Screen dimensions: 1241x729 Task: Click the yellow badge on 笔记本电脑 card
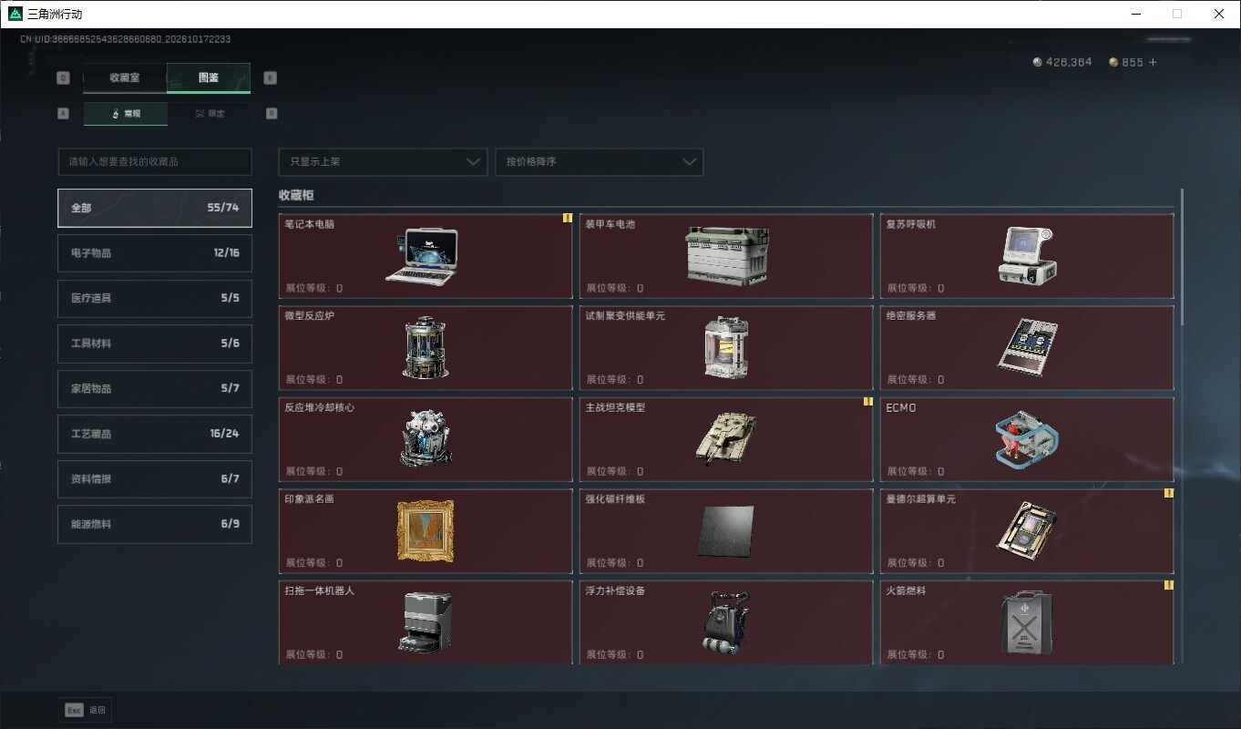tap(567, 219)
